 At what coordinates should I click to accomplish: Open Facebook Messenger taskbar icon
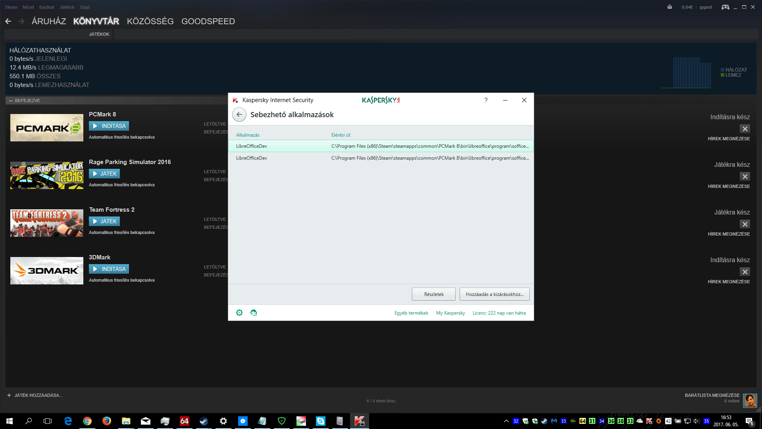[x=243, y=421]
